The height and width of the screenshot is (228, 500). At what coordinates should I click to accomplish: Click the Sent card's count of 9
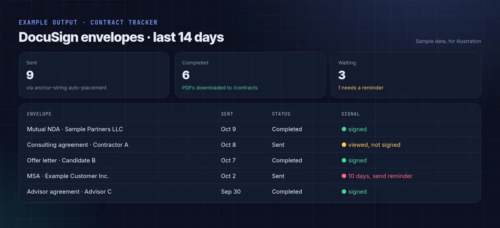30,75
